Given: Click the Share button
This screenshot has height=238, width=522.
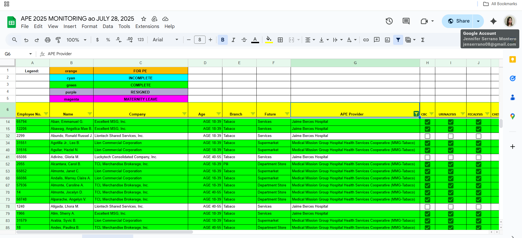Looking at the screenshot, I should click(x=459, y=21).
